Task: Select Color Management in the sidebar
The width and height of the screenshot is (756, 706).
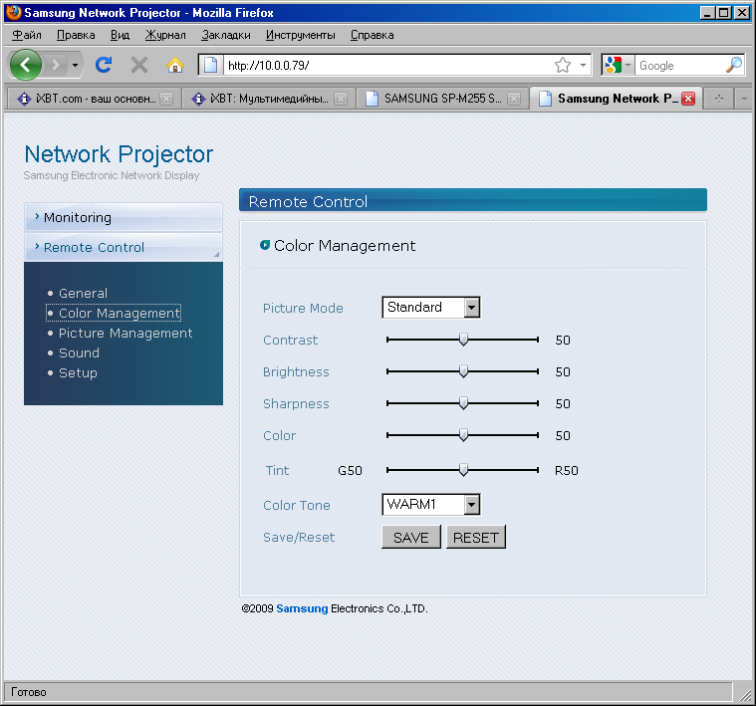Action: click(120, 314)
